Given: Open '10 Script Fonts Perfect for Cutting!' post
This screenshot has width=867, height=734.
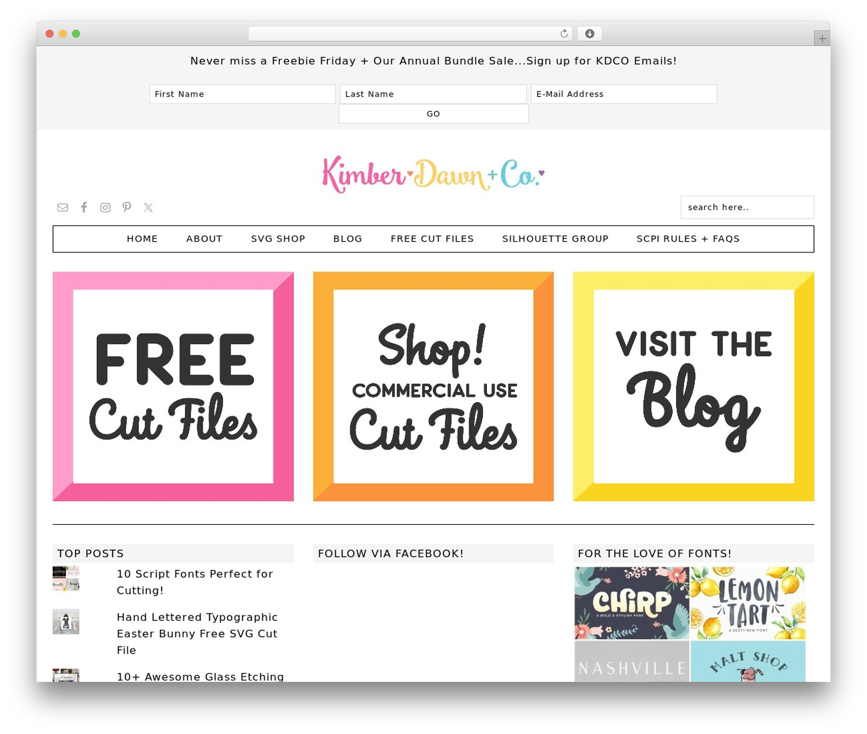Looking at the screenshot, I should coord(195,582).
